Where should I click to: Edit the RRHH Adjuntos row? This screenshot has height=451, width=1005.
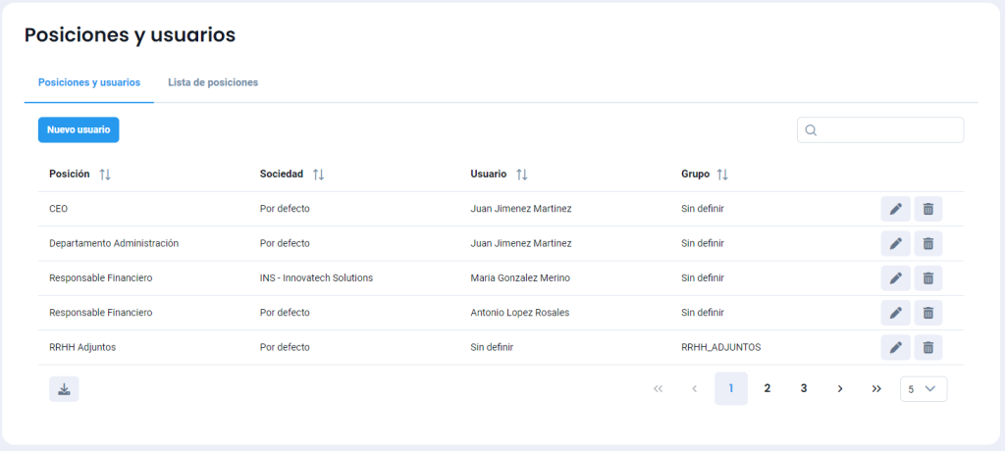pos(895,347)
